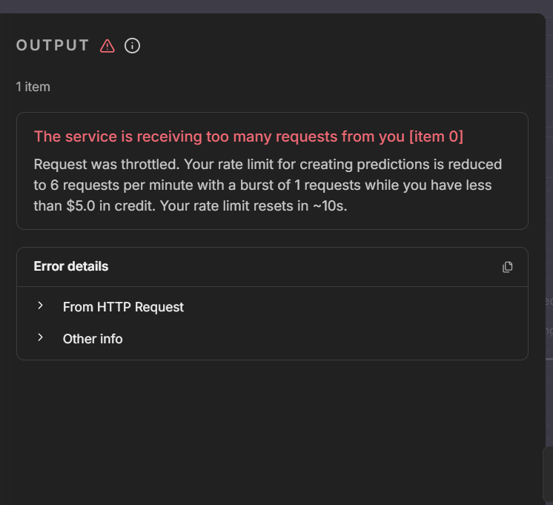Select the From HTTP Request row label
The height and width of the screenshot is (505, 553).
(123, 307)
